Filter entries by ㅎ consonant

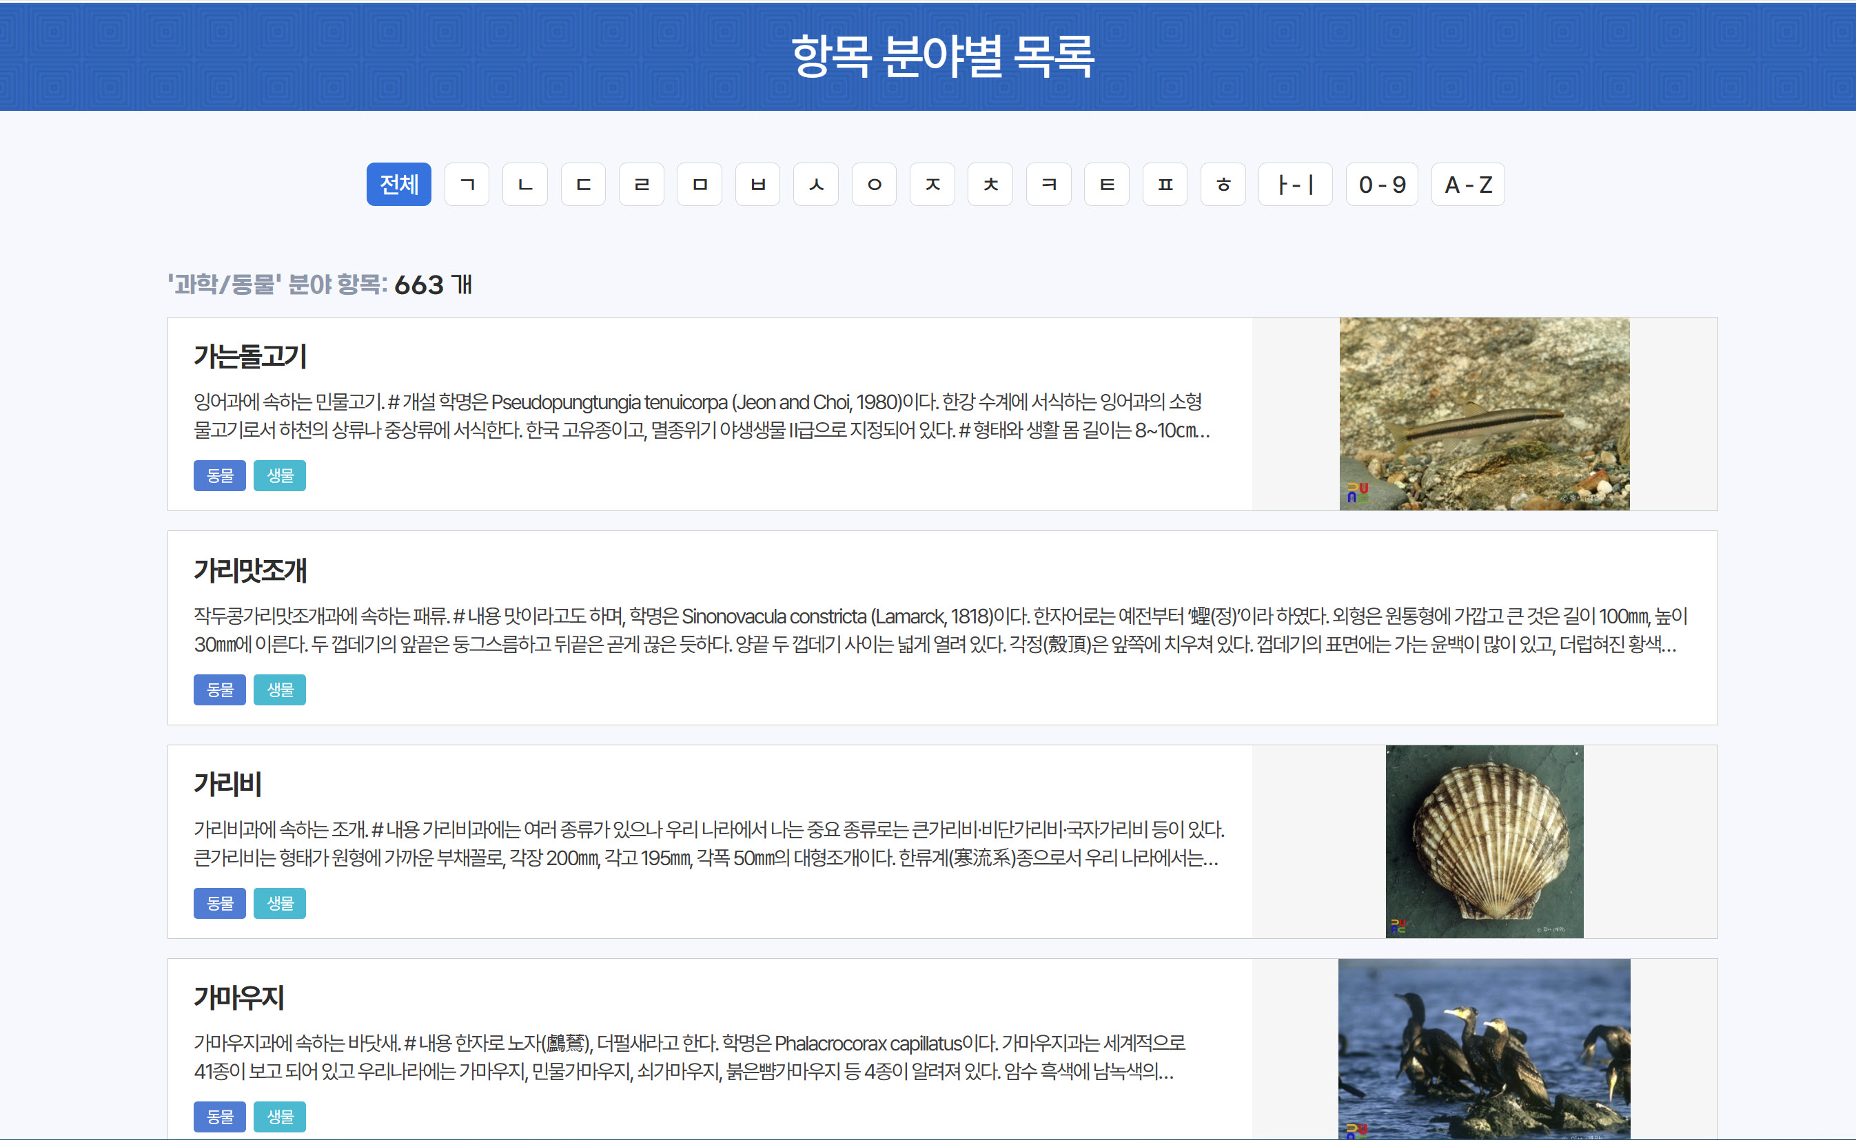[x=1223, y=184]
